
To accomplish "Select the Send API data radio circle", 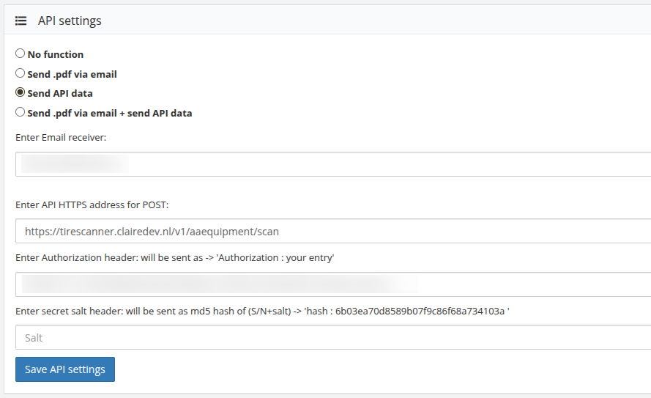I will pyautogui.click(x=20, y=93).
